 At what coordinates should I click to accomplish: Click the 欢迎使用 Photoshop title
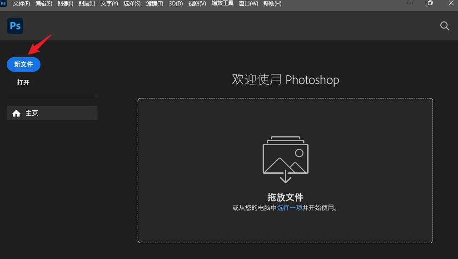[x=285, y=80]
